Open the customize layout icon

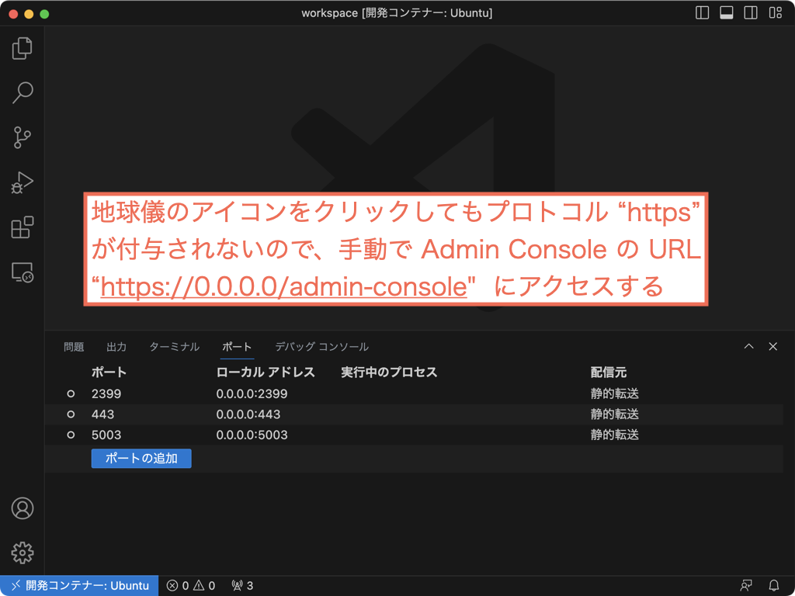click(x=776, y=12)
